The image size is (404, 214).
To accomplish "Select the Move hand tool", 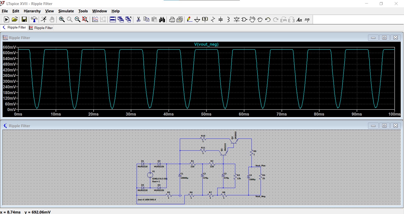I will coord(252,19).
